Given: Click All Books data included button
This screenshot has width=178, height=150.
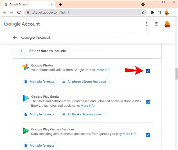Looking at the screenshot, I should pyautogui.click(x=83, y=114).
